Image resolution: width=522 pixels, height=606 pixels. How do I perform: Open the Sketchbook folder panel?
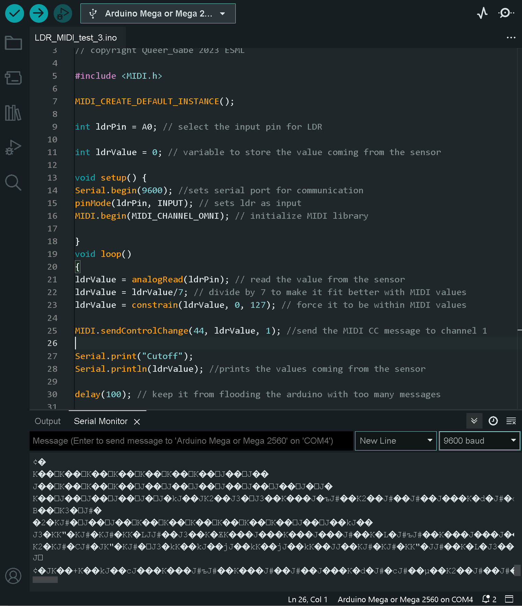pos(13,43)
